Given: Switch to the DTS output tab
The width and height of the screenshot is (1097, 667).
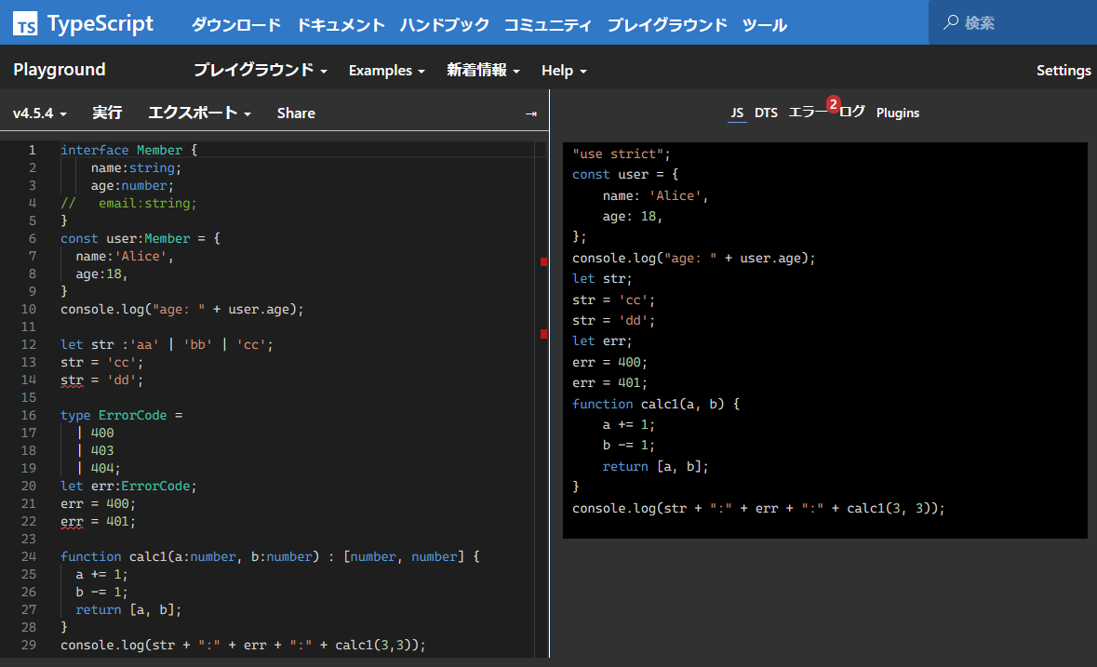Looking at the screenshot, I should (766, 113).
